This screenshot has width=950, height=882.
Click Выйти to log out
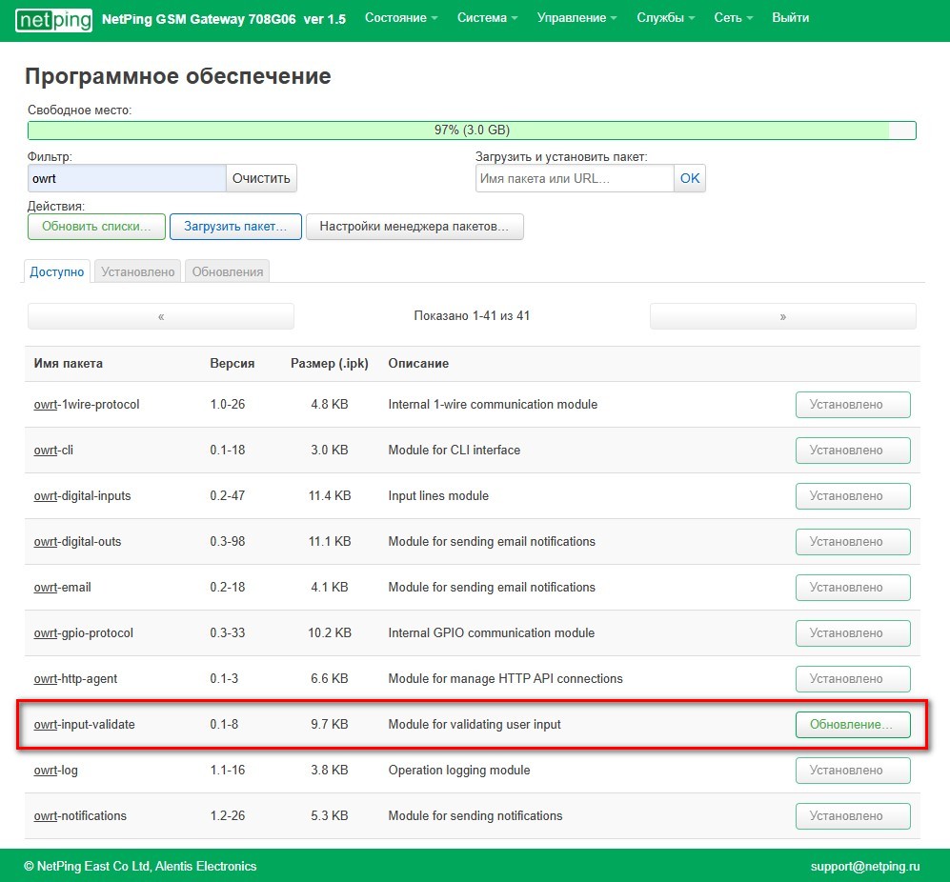[790, 18]
